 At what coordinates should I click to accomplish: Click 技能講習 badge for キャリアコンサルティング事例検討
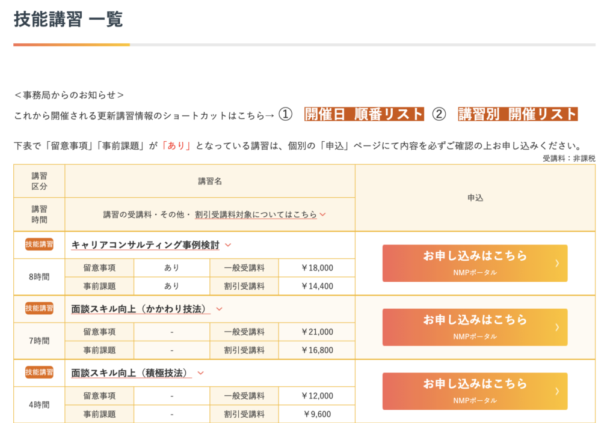click(39, 245)
